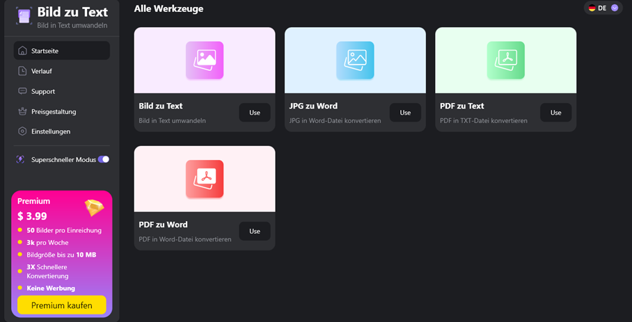Click the Verlauf file icon in sidebar
Viewport: 632px width, 322px height.
pos(22,71)
